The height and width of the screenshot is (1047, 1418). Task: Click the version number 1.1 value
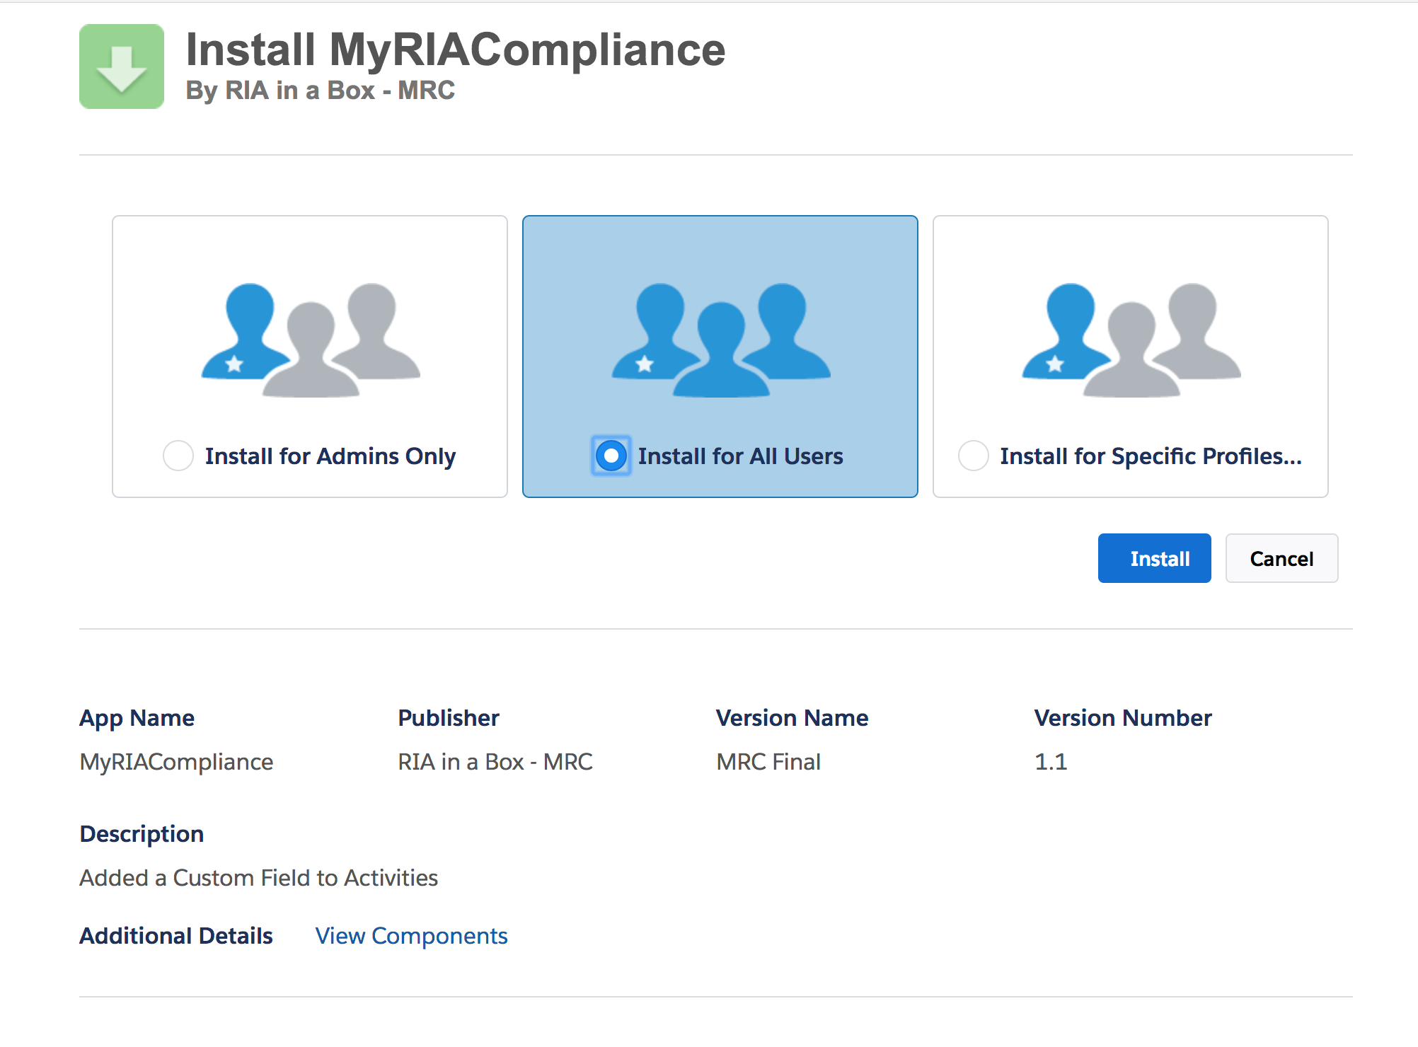click(1051, 762)
